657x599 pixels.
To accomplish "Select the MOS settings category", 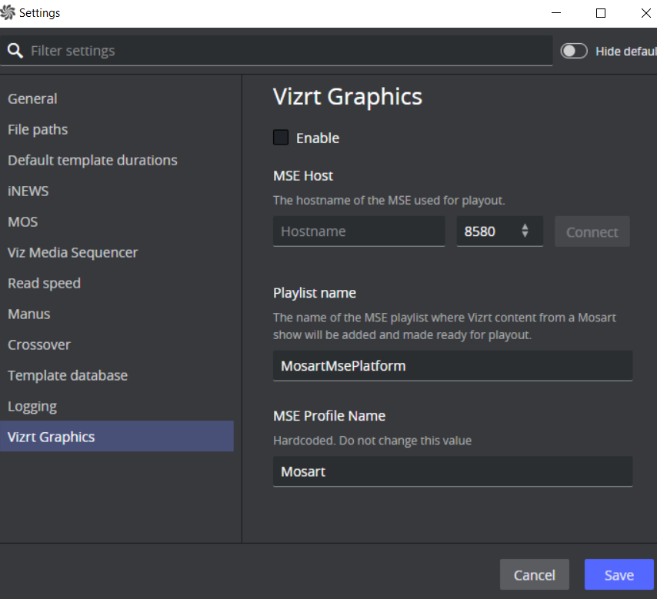I will click(x=22, y=221).
